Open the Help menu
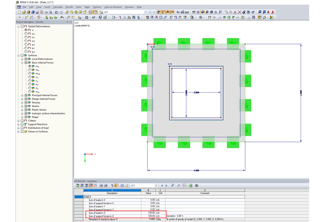The image size is (325, 222). pos(139,7)
